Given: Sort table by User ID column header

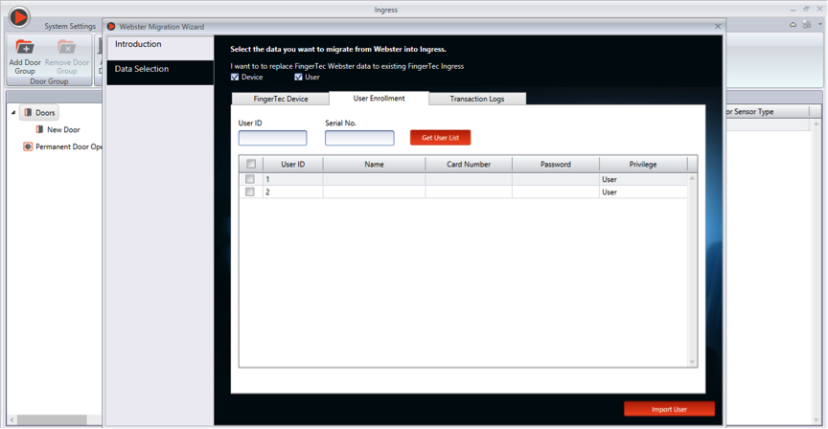Looking at the screenshot, I should pyautogui.click(x=293, y=164).
